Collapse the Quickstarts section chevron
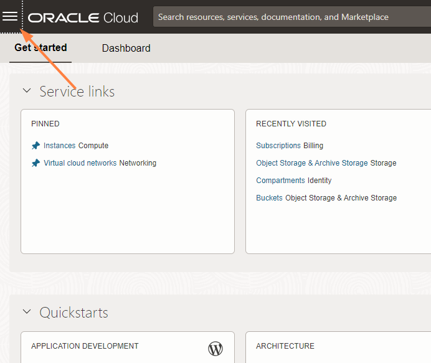The width and height of the screenshot is (431, 363). point(27,312)
